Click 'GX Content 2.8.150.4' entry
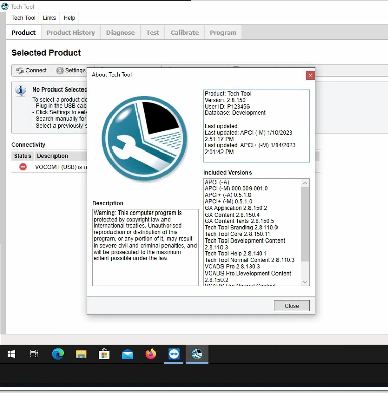The width and height of the screenshot is (388, 393). [x=232, y=215]
